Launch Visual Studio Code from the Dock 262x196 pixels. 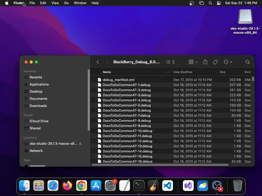point(167,186)
